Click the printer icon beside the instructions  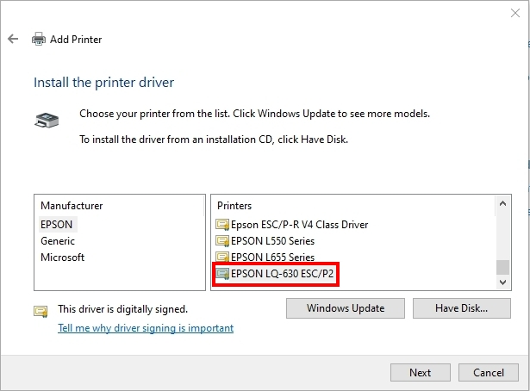pos(47,121)
